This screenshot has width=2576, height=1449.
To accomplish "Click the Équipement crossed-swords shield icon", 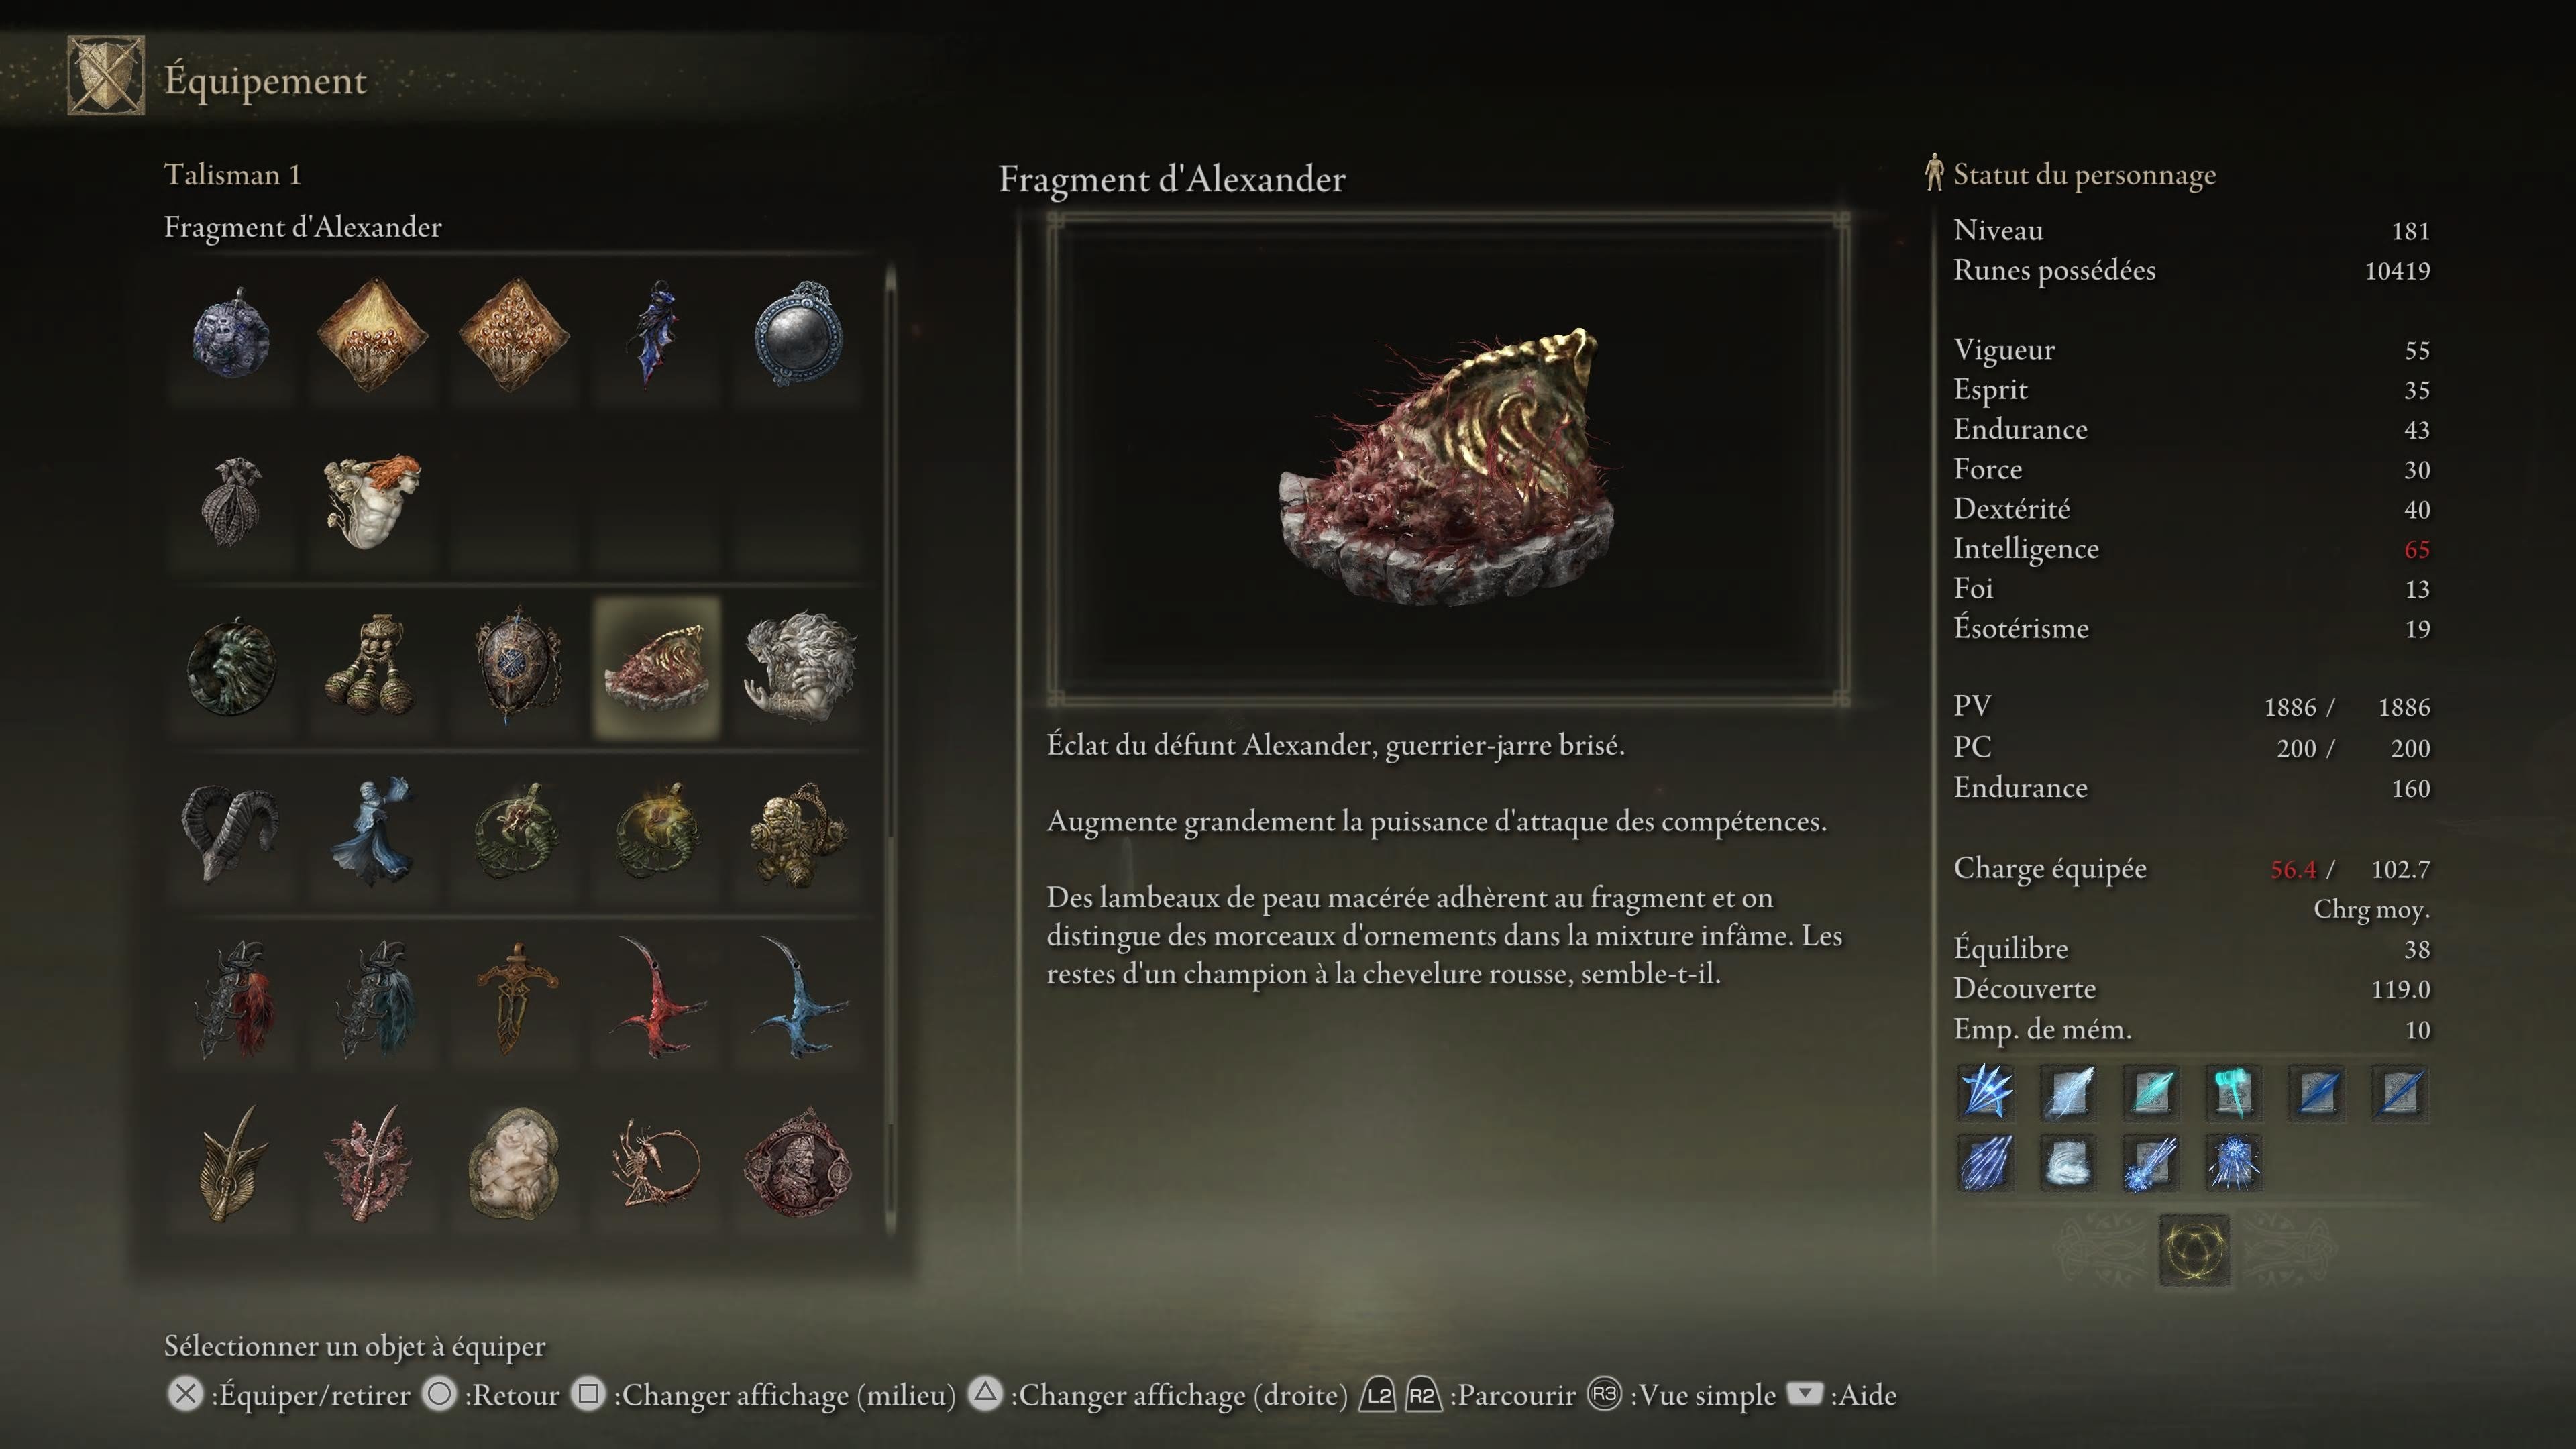I will click(106, 75).
